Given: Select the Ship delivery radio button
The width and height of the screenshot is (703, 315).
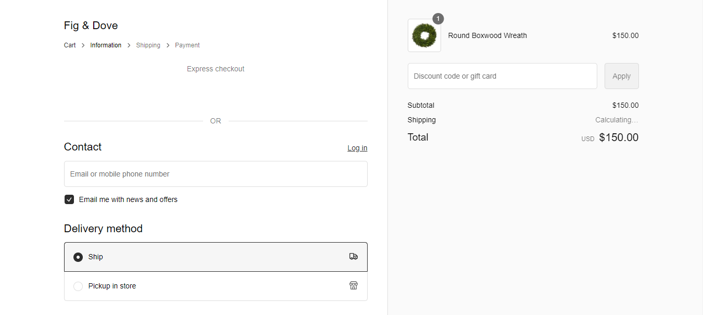Looking at the screenshot, I should (x=78, y=257).
